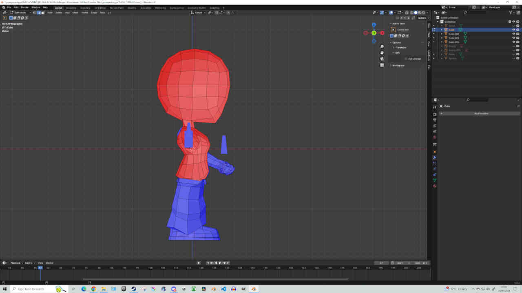Switch to the UV Editing workspace tab

(x=100, y=8)
